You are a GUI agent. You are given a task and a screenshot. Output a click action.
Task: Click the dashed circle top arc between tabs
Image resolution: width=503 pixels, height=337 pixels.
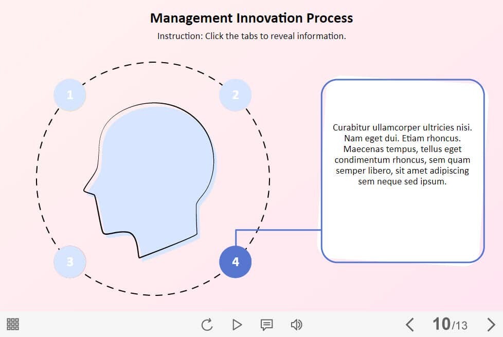[153, 62]
